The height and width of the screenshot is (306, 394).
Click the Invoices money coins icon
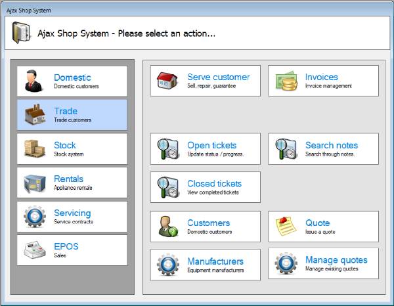(286, 81)
